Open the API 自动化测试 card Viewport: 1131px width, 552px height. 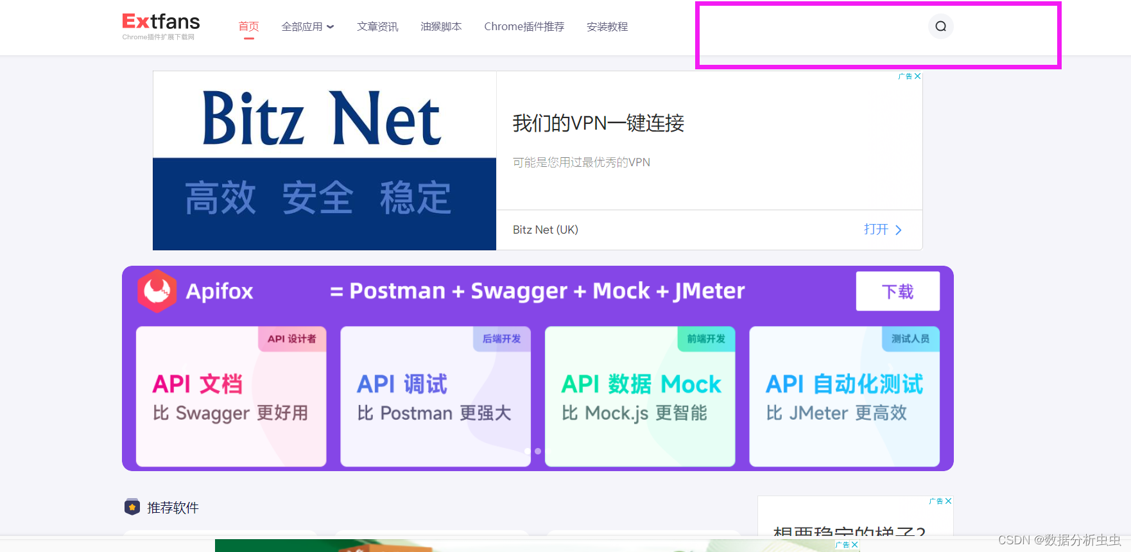click(x=845, y=397)
